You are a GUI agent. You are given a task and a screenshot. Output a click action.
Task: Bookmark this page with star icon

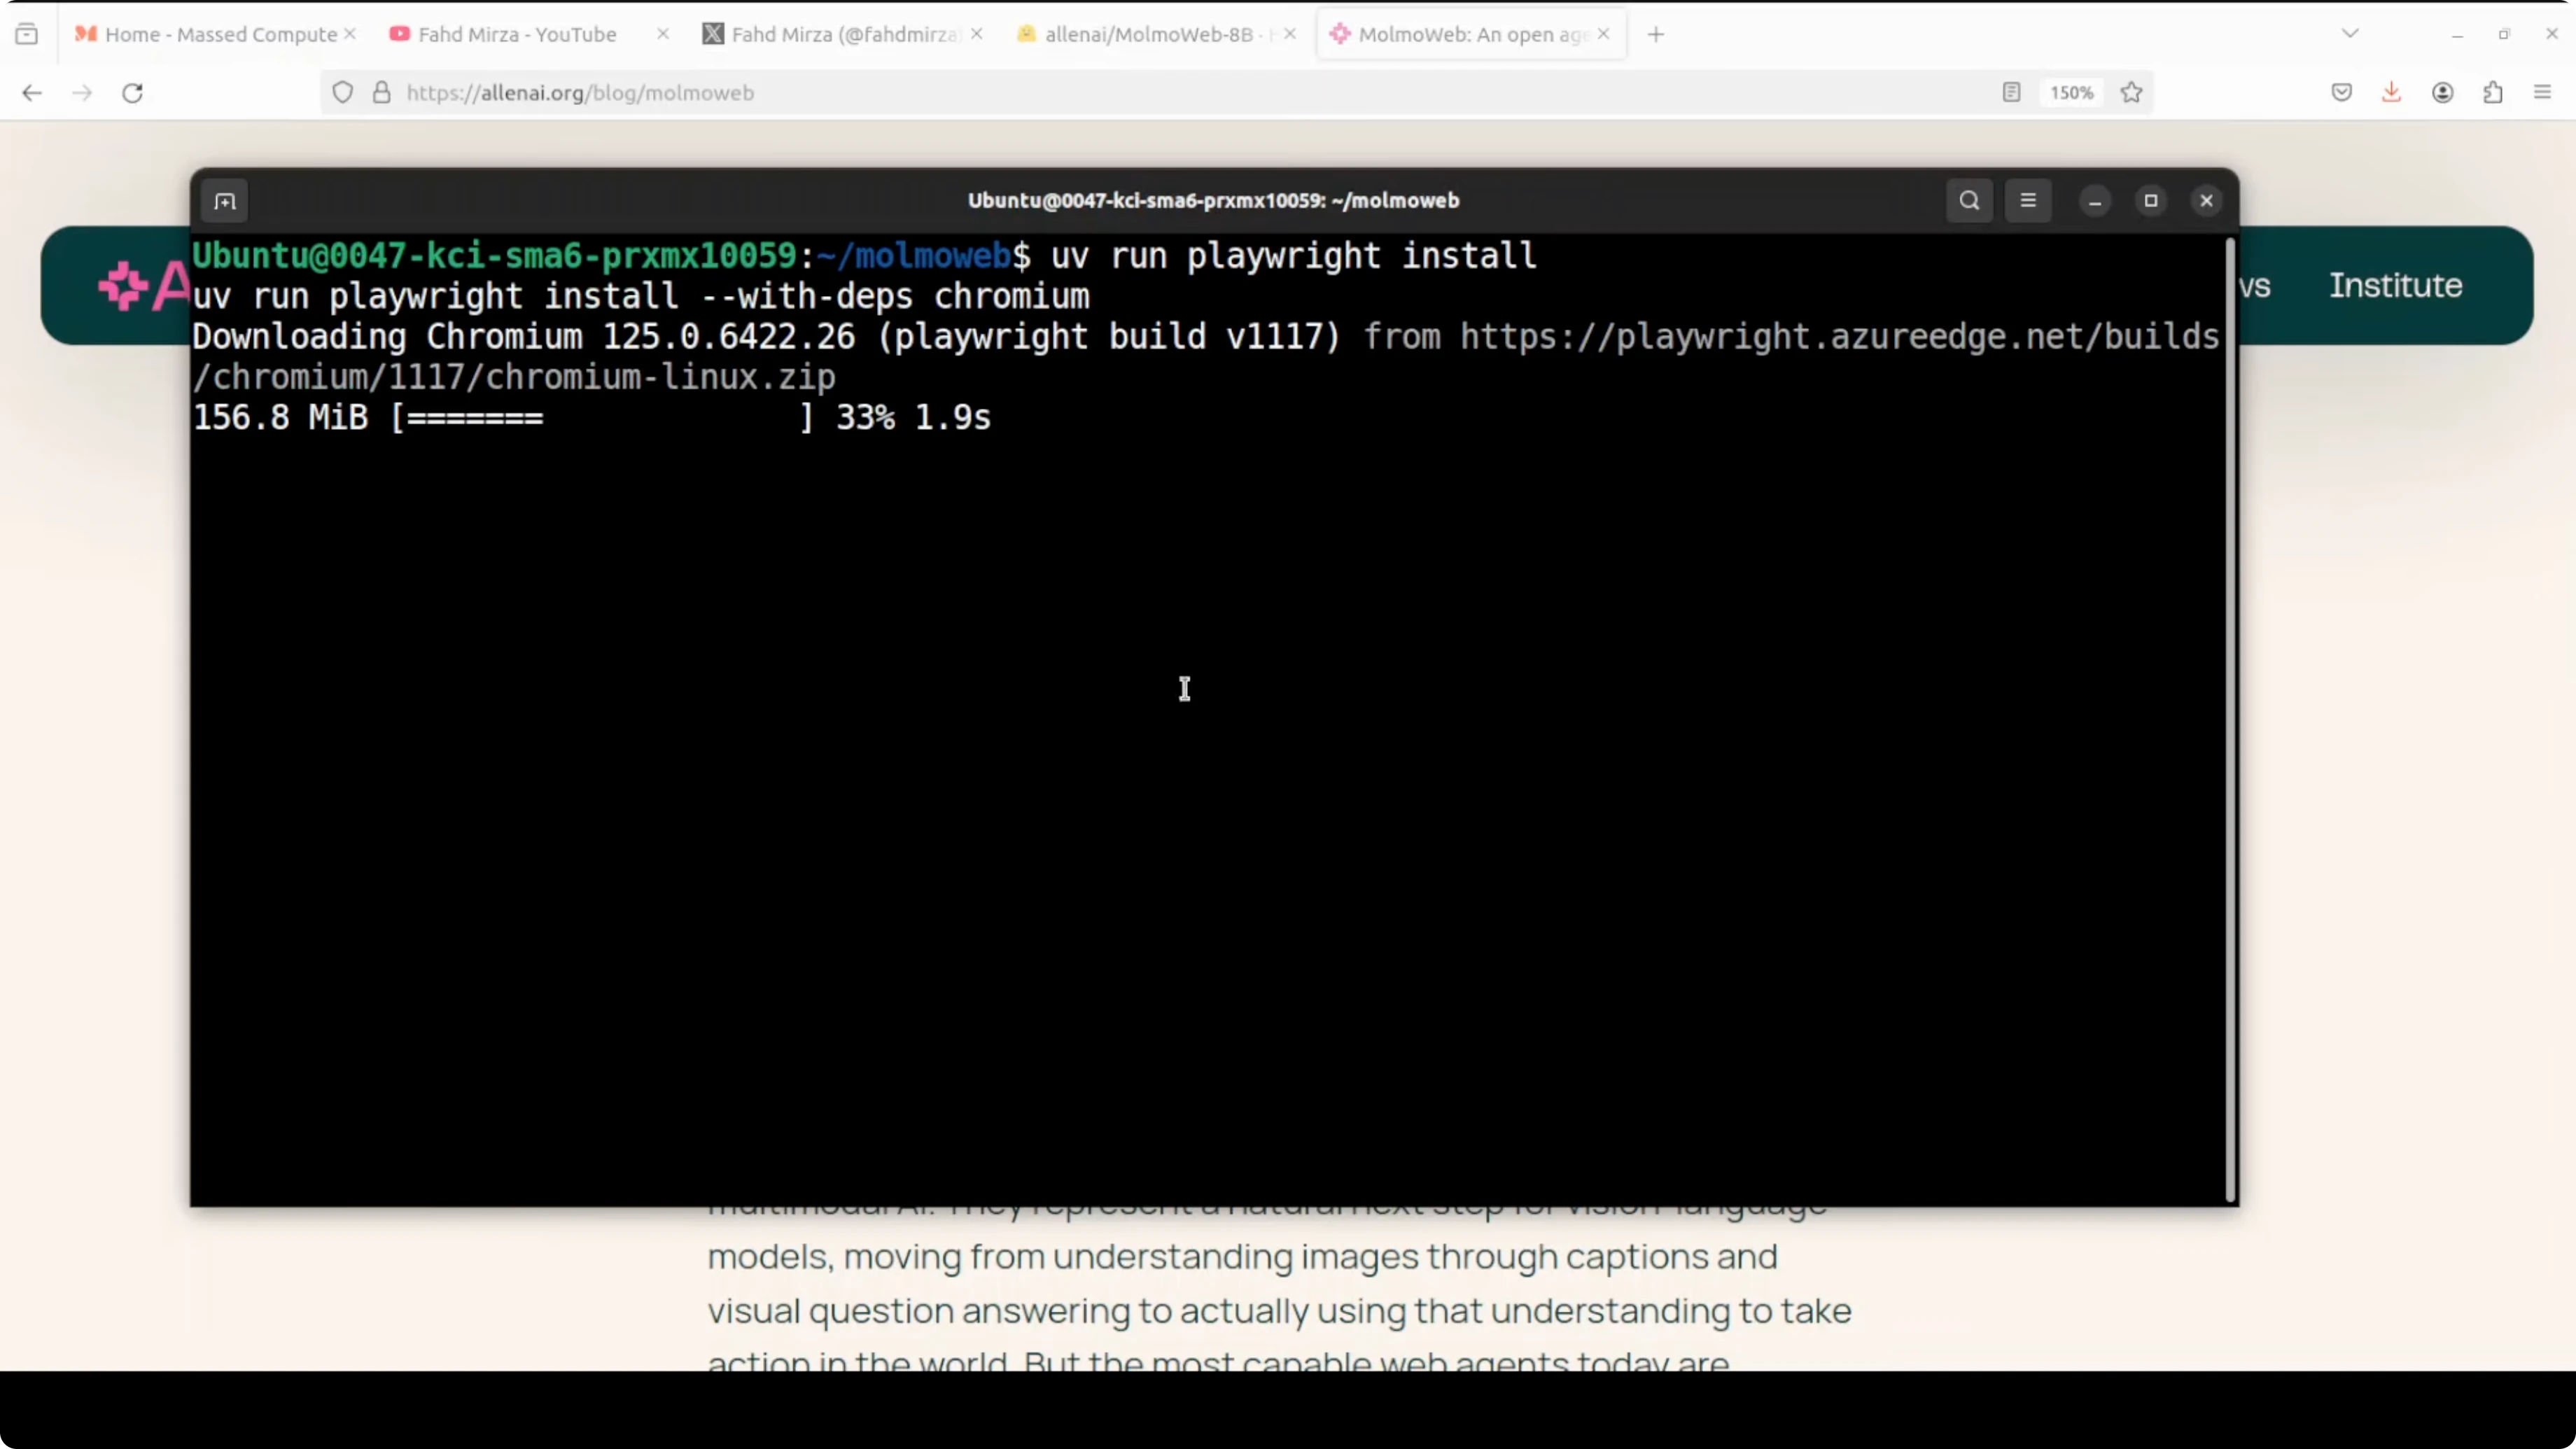[2131, 93]
